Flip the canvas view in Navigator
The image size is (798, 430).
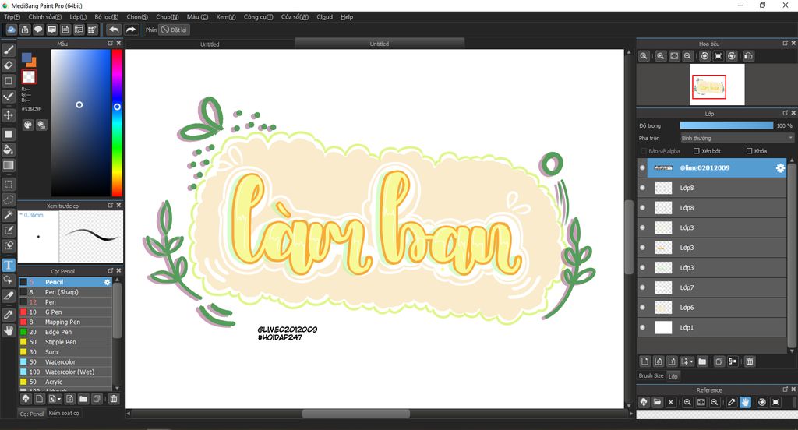click(x=748, y=56)
